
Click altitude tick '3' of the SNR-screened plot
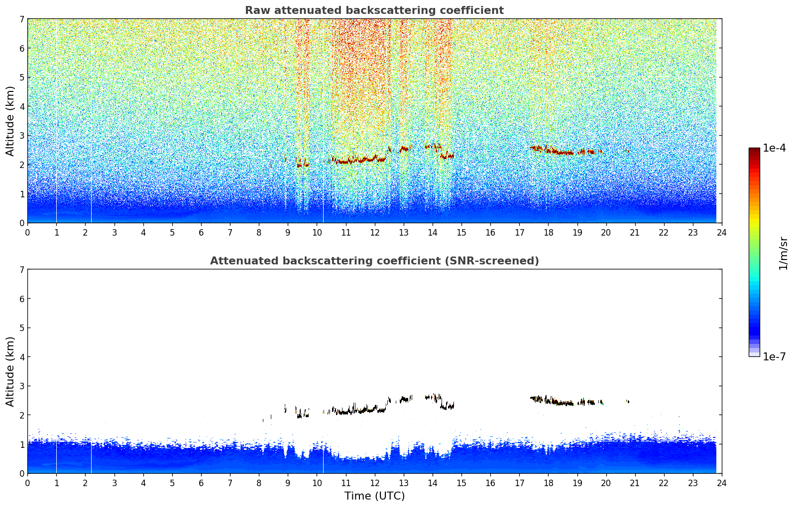[x=22, y=386]
